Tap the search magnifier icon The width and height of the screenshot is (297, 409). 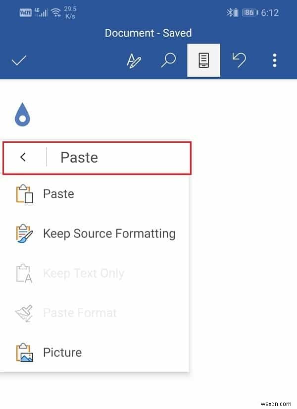click(x=168, y=60)
